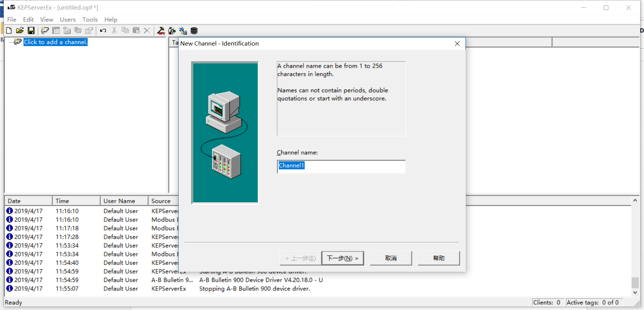Click 'Active tags: 0 of 0' status entry
644x310 pixels.
click(x=593, y=302)
